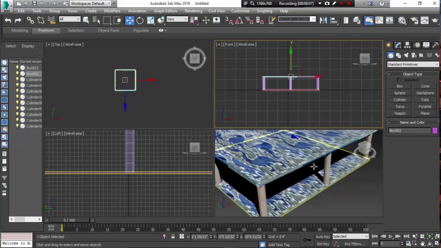Select the Unlink Selection icon
The image size is (441, 248).
pos(41,20)
